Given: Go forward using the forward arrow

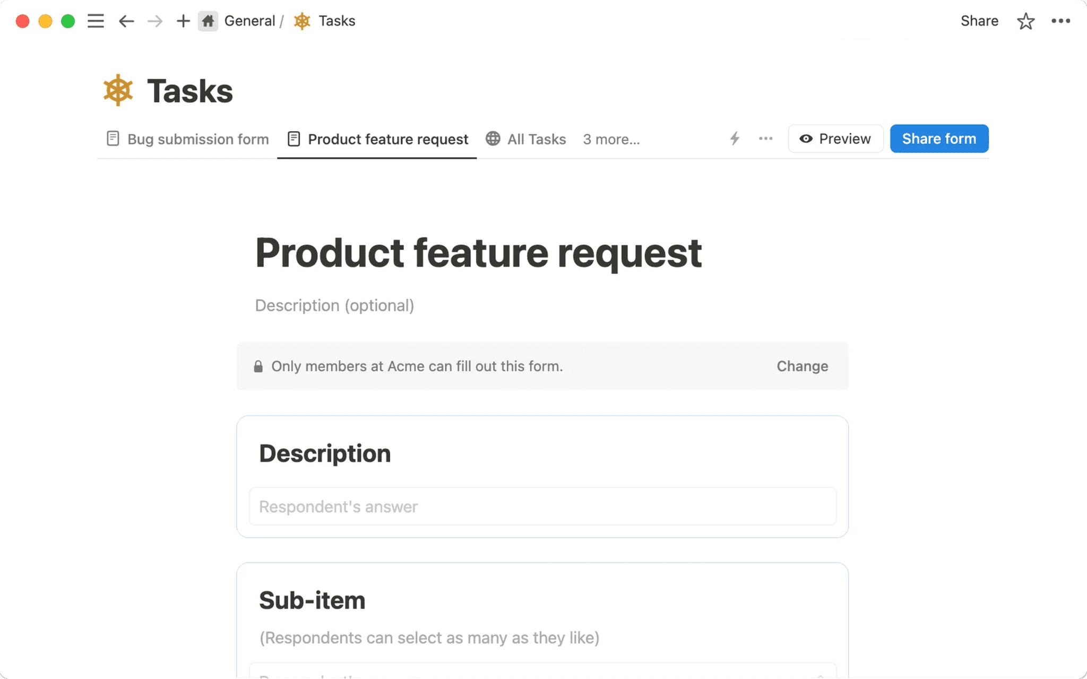Looking at the screenshot, I should click(x=154, y=21).
